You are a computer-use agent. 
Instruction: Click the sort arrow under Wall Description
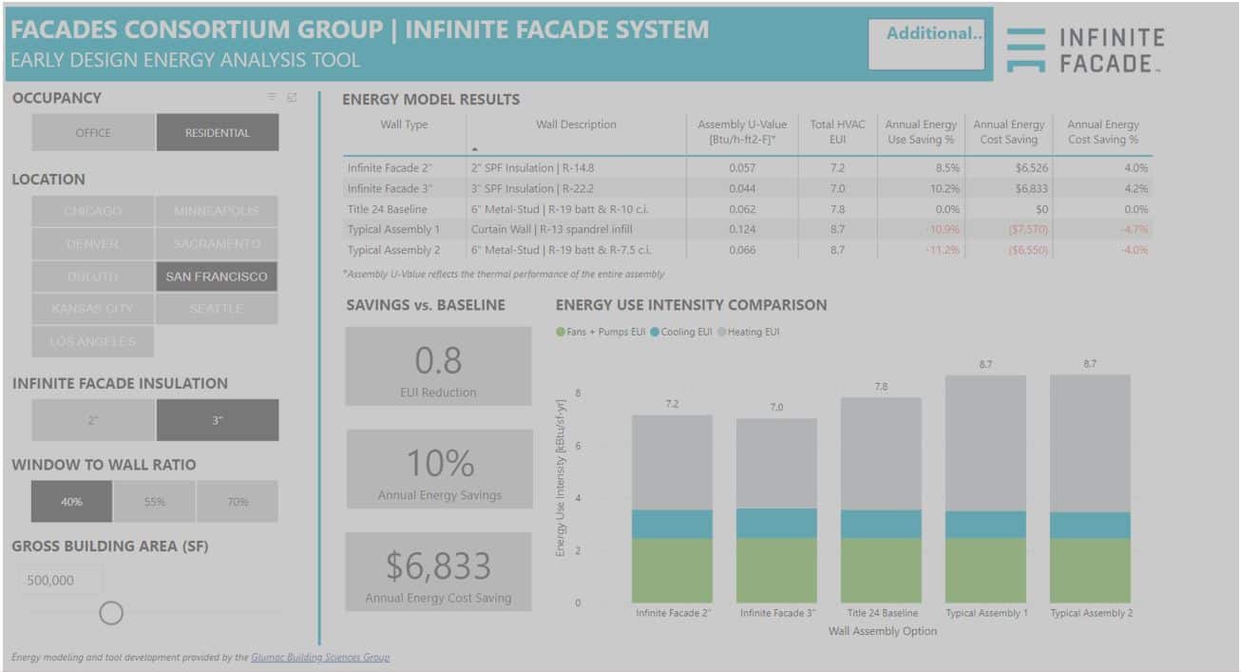(x=475, y=149)
